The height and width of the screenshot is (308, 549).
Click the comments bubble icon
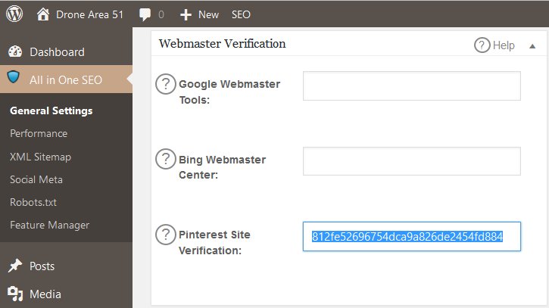(145, 14)
